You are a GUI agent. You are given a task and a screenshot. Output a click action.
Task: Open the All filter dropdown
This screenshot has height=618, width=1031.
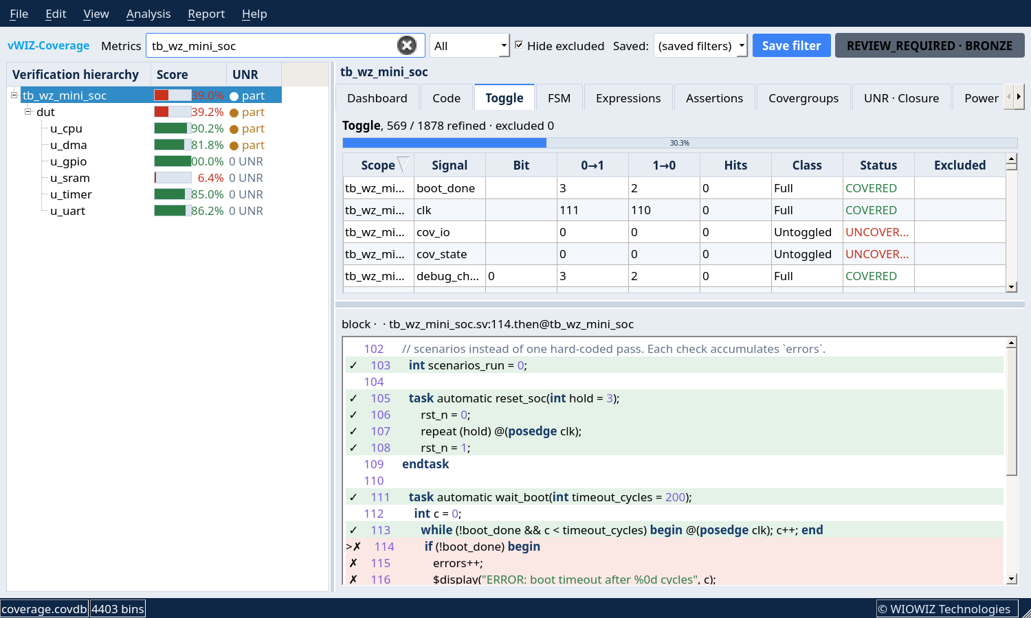click(470, 45)
